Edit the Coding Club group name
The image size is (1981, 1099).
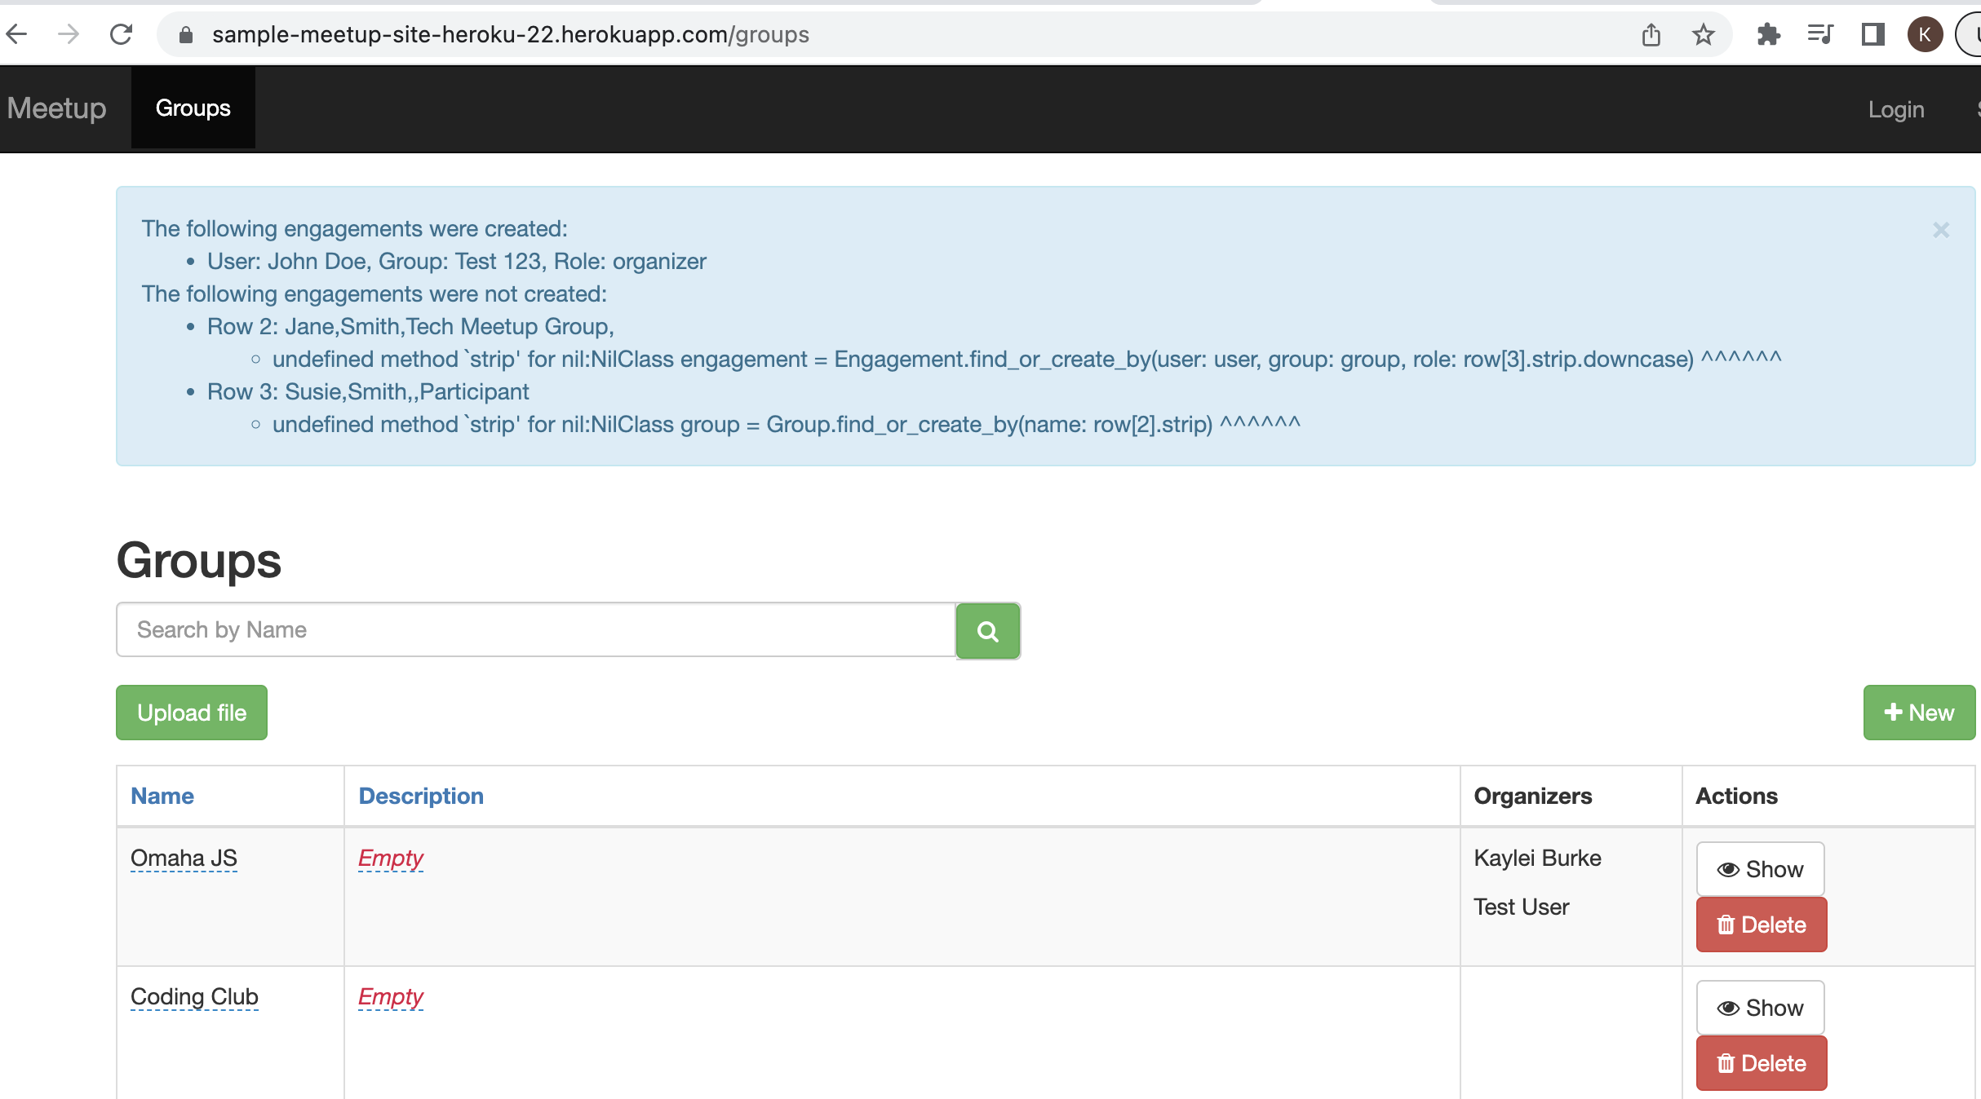click(x=194, y=997)
